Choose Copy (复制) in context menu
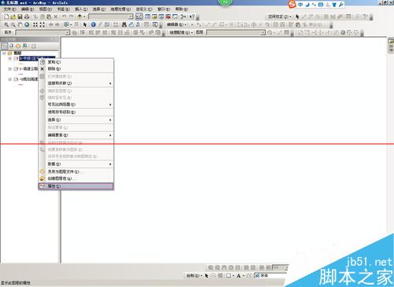The height and width of the screenshot is (287, 394). tap(76, 62)
